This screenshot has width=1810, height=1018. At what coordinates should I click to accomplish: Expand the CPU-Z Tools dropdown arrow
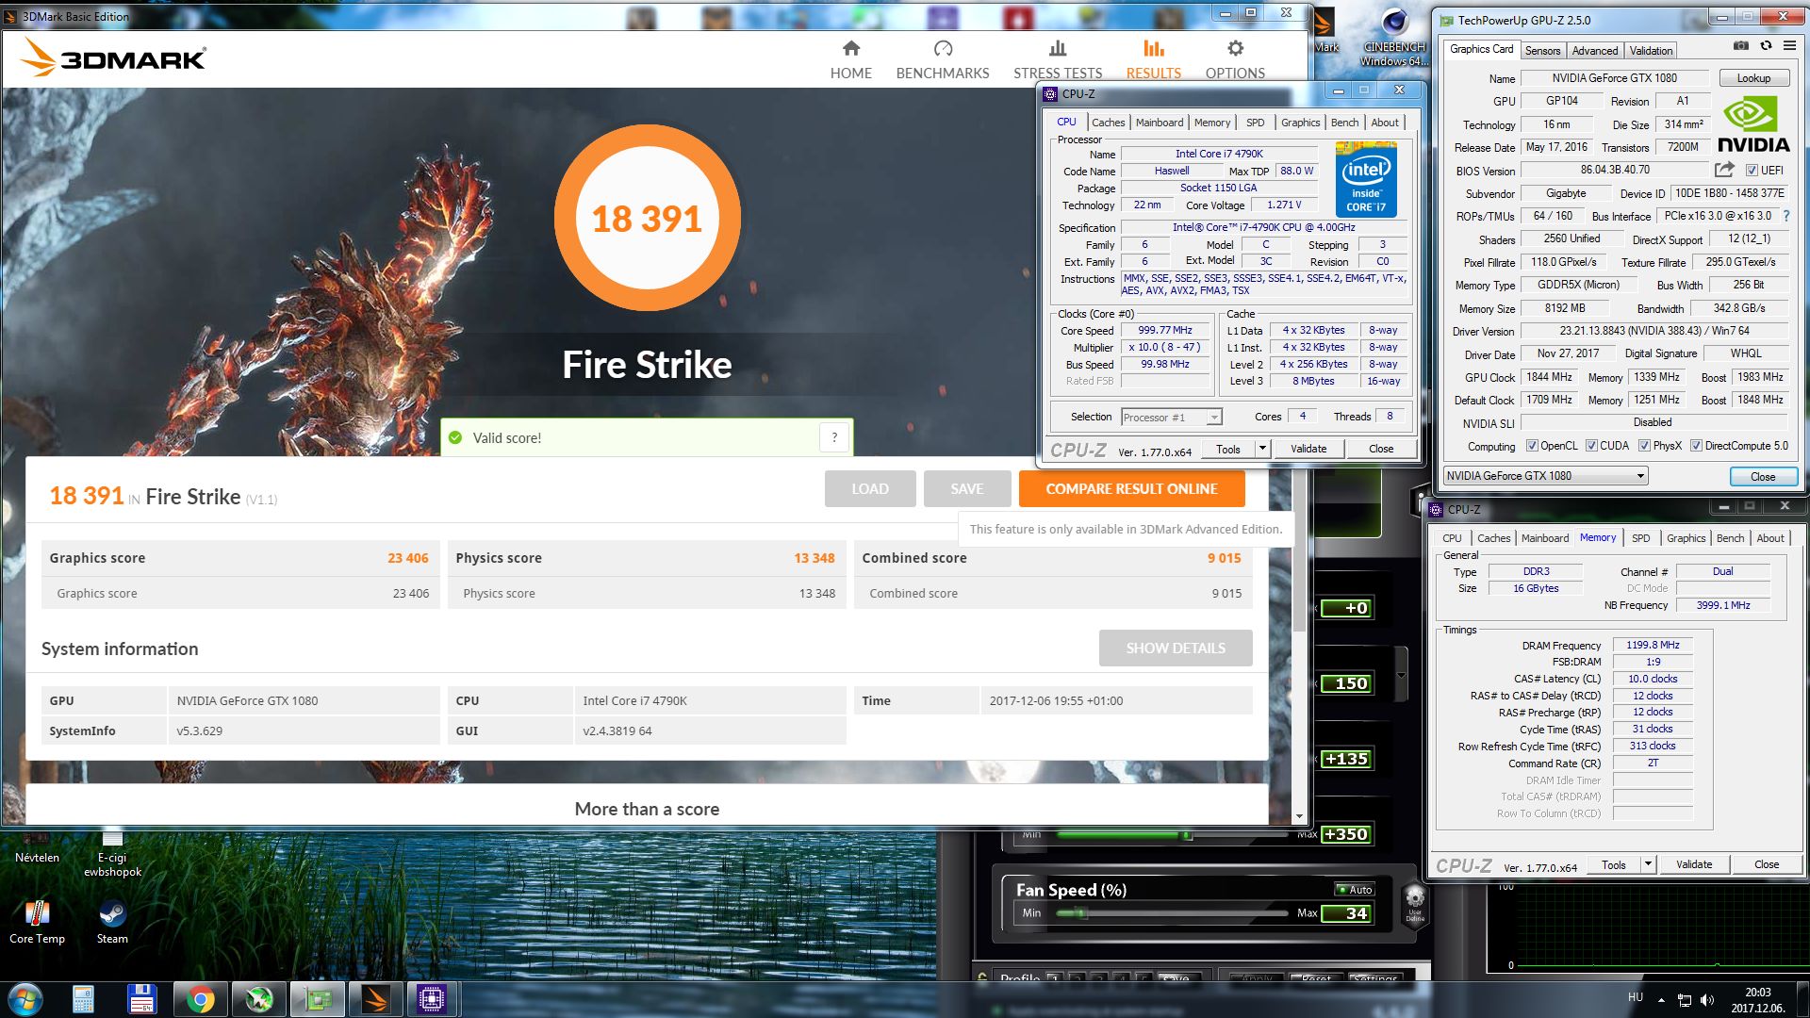[1262, 449]
